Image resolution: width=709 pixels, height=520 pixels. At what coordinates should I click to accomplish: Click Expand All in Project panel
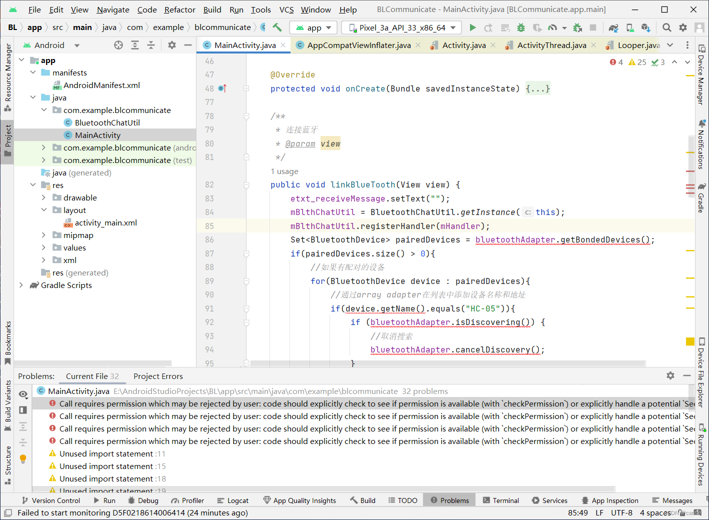pyautogui.click(x=135, y=45)
